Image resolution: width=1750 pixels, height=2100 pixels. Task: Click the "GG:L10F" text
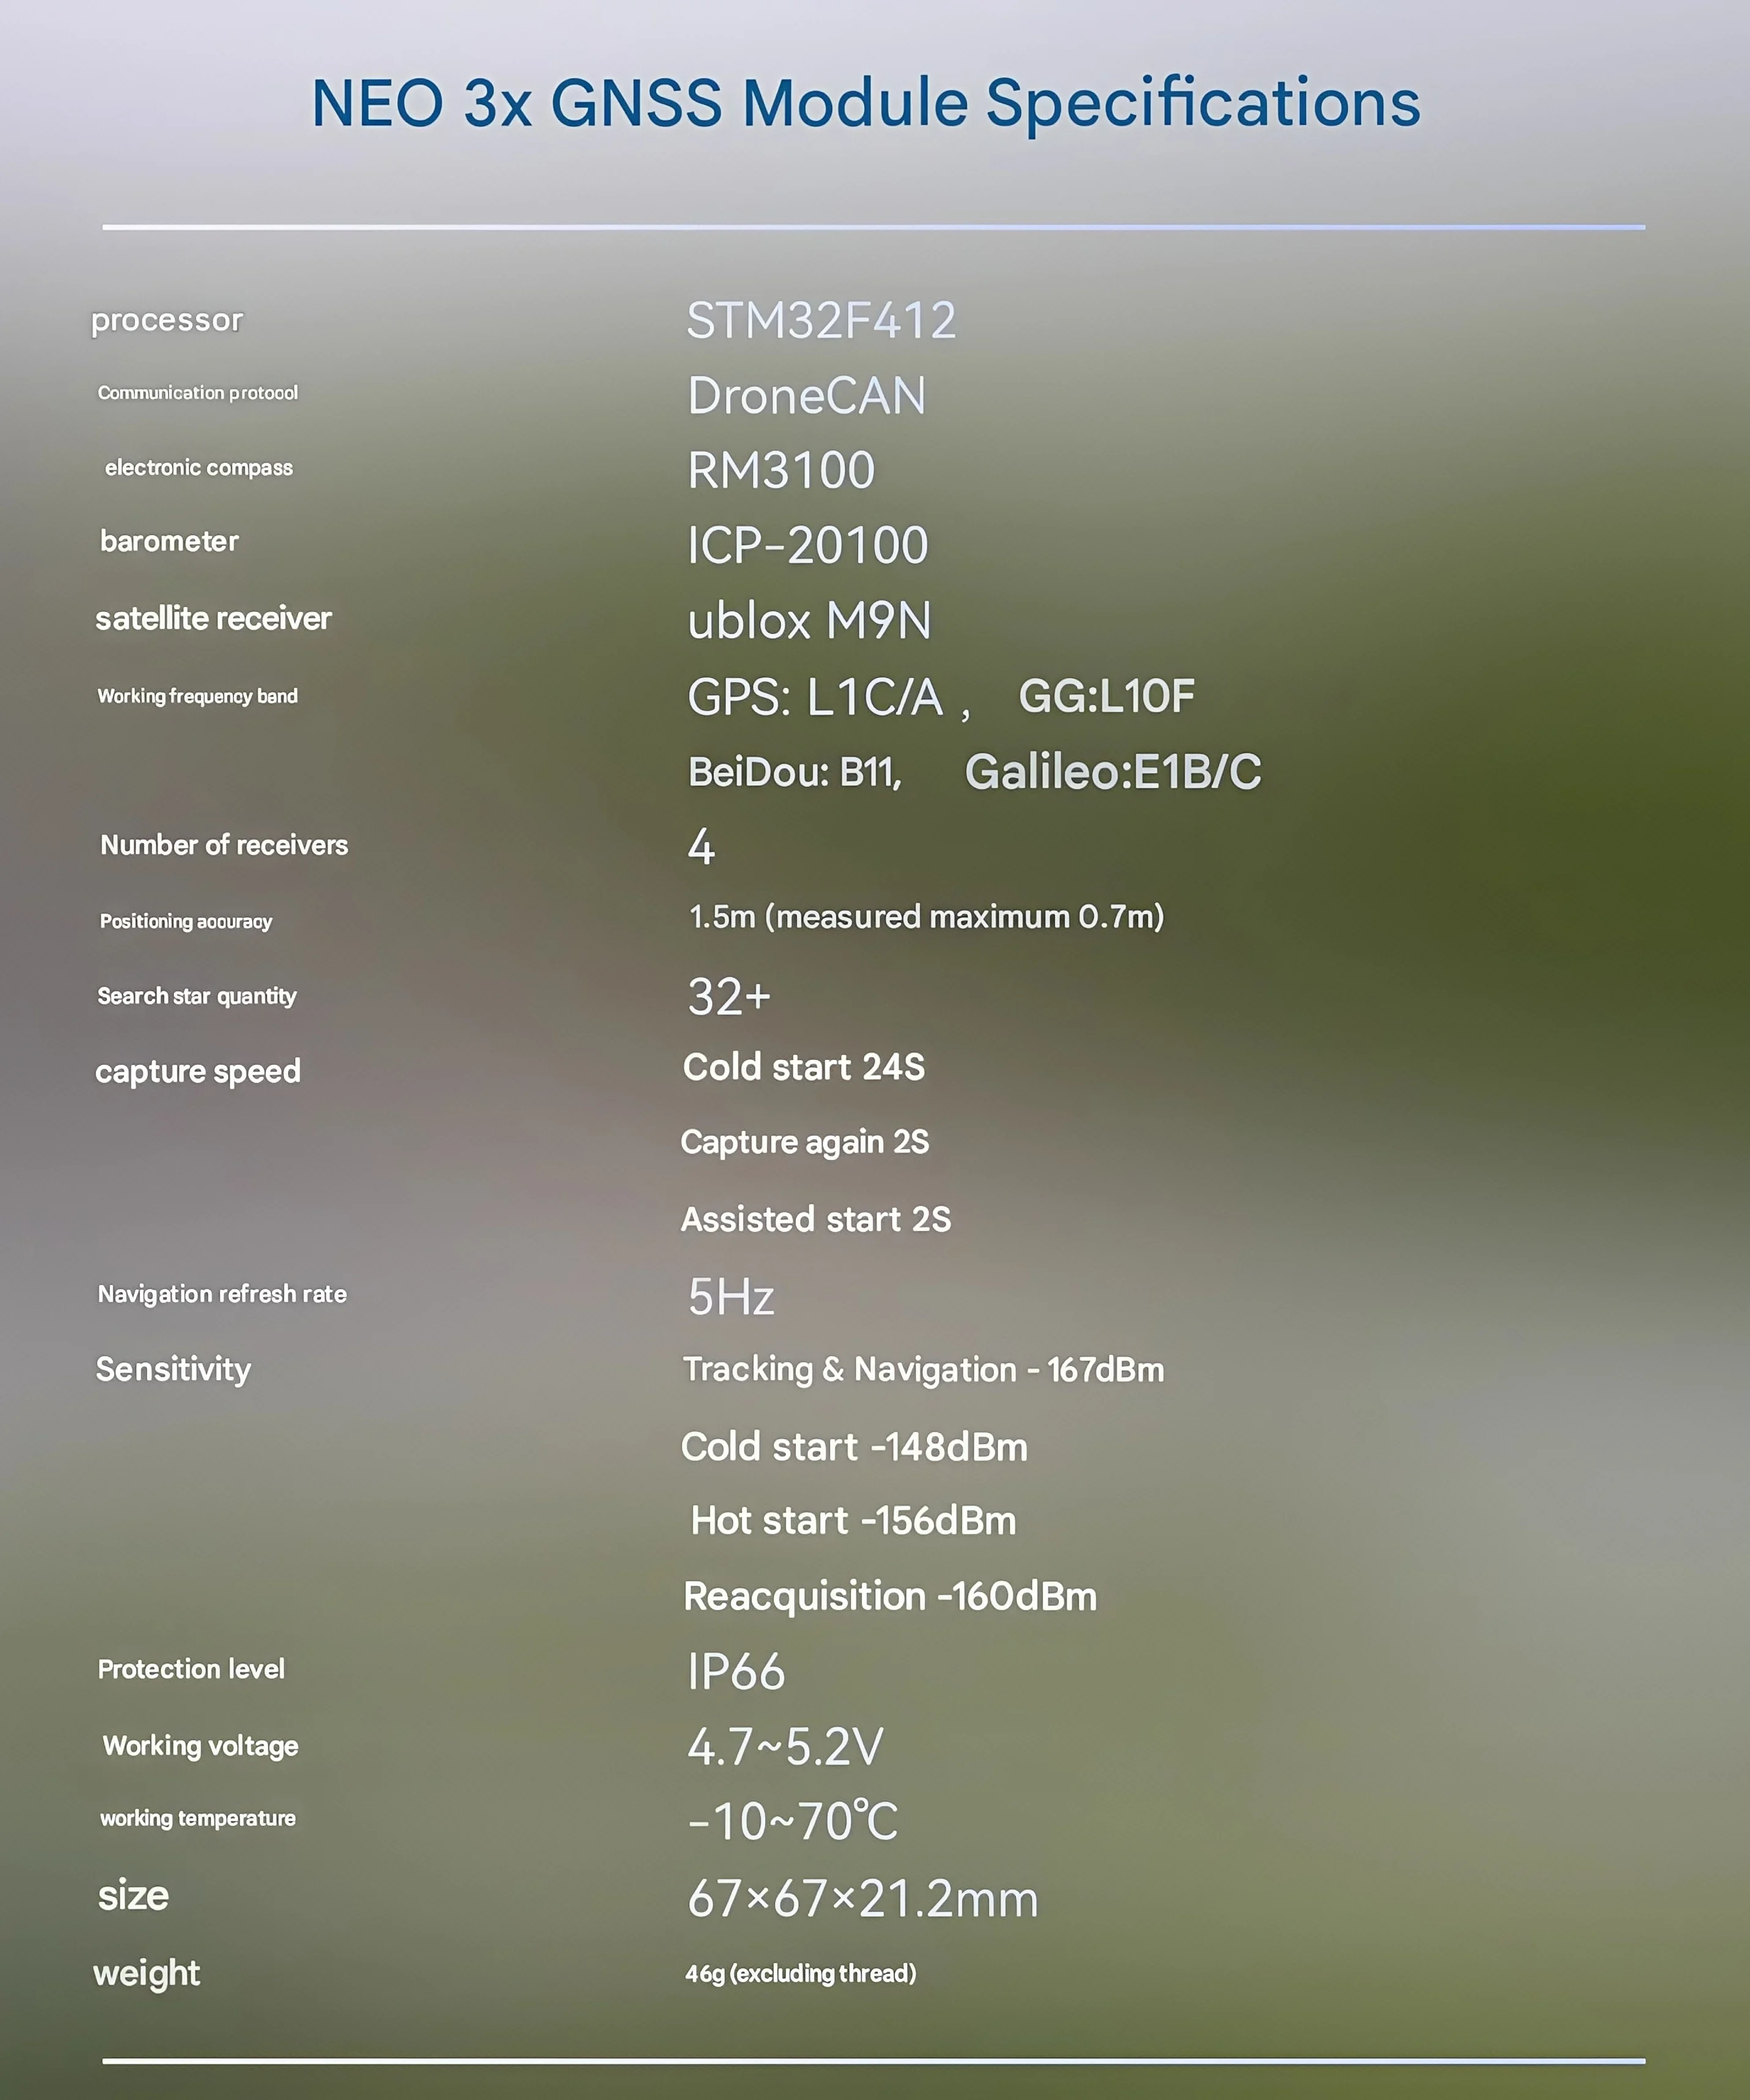[1106, 696]
